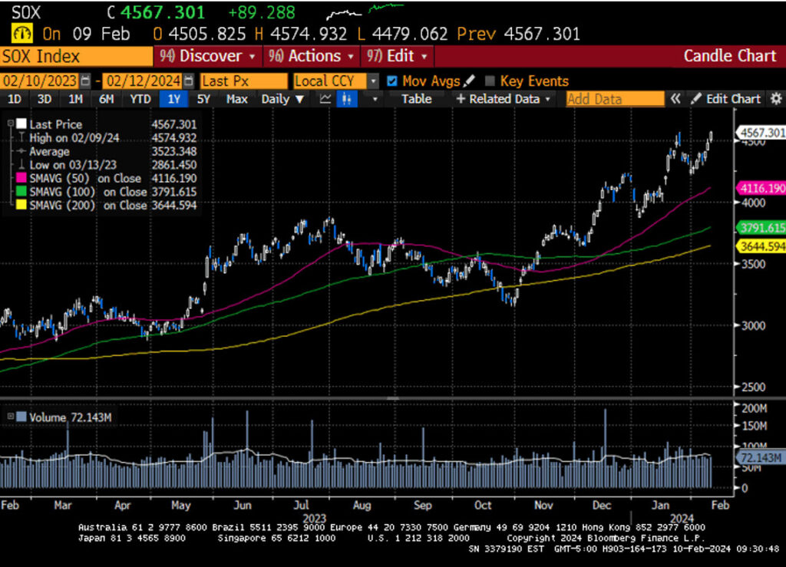This screenshot has width=786, height=567.
Task: Open the Discover menu
Action: (x=207, y=56)
